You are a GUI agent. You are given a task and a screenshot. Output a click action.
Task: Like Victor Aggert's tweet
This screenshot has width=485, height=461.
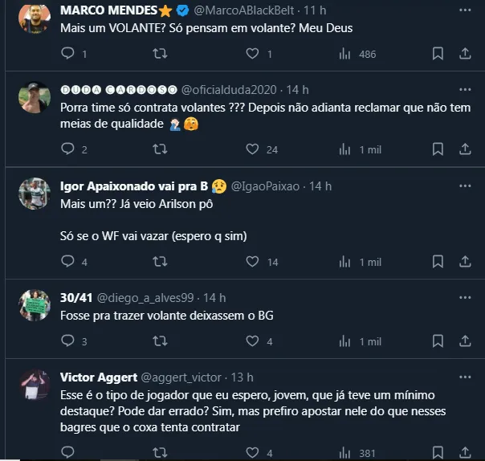252,453
